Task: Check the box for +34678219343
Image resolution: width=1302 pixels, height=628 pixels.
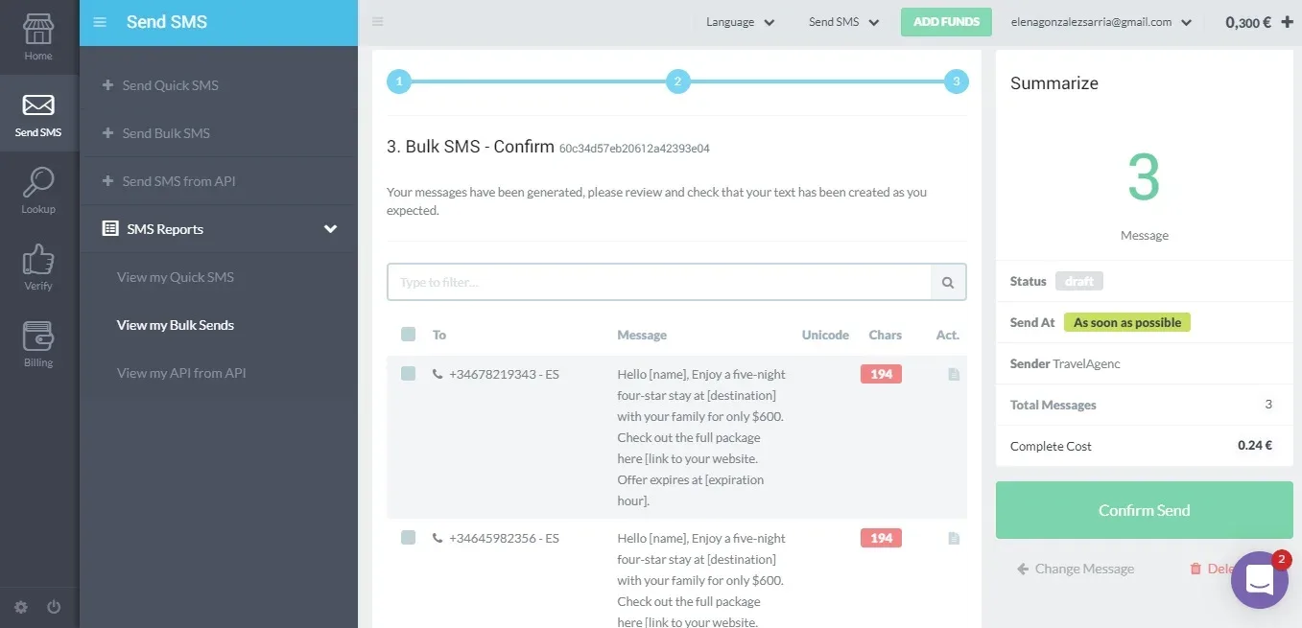Action: point(409,374)
